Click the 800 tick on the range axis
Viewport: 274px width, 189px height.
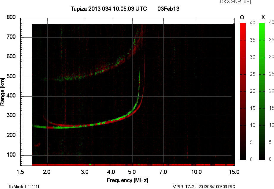pyautogui.click(x=11, y=18)
